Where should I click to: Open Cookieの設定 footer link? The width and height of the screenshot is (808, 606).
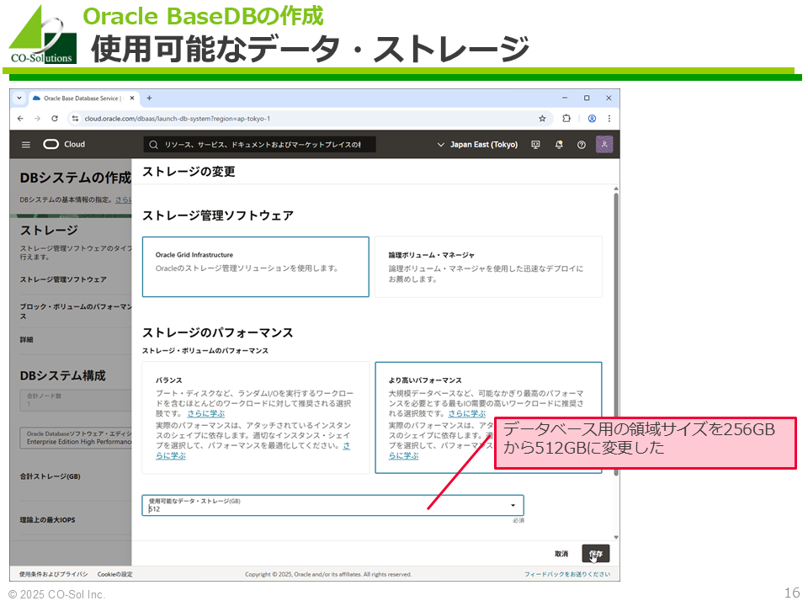[115, 574]
